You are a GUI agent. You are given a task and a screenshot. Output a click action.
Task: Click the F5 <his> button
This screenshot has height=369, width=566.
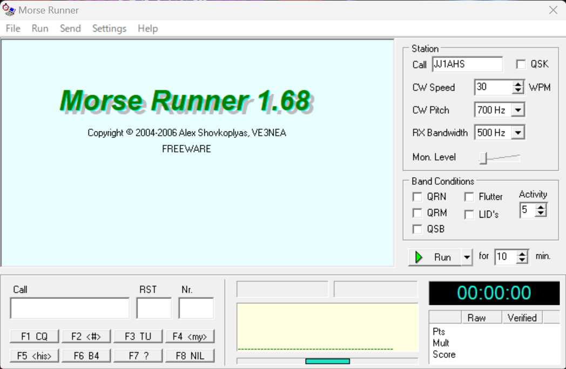click(x=34, y=356)
